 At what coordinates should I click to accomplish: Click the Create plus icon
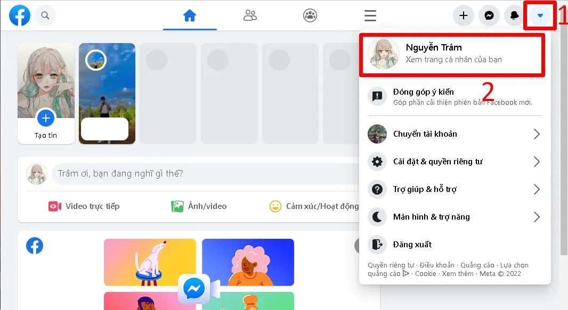[462, 15]
